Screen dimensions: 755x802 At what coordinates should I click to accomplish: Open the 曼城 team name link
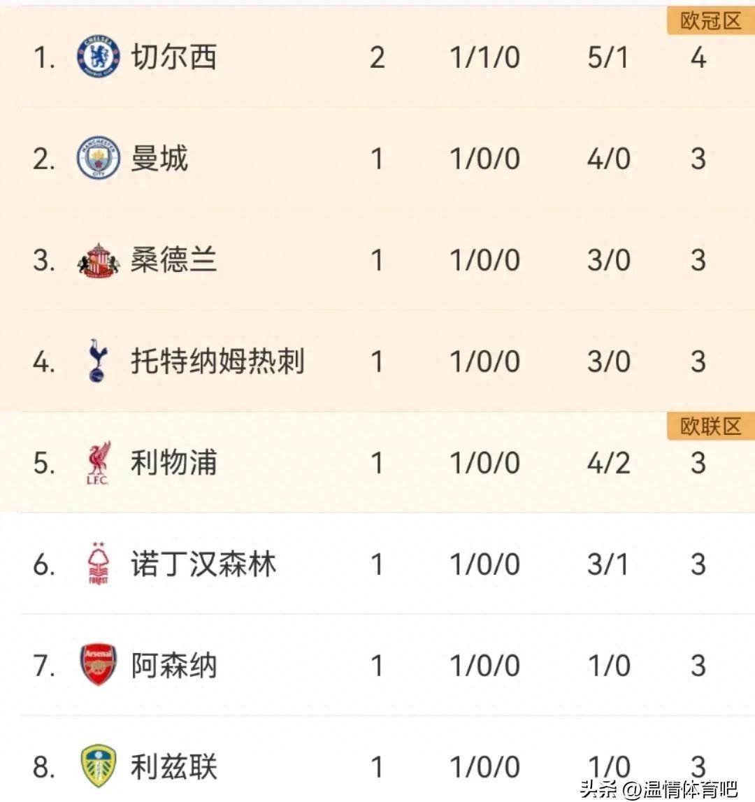[x=159, y=158]
